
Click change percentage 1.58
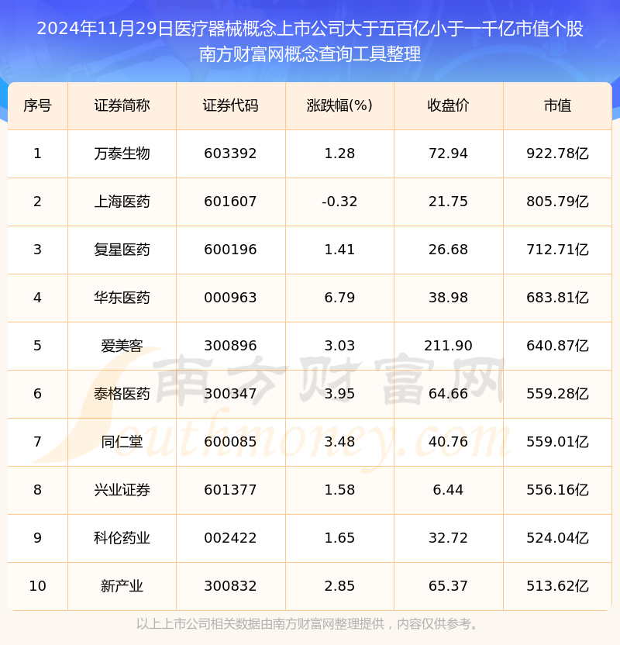(339, 490)
